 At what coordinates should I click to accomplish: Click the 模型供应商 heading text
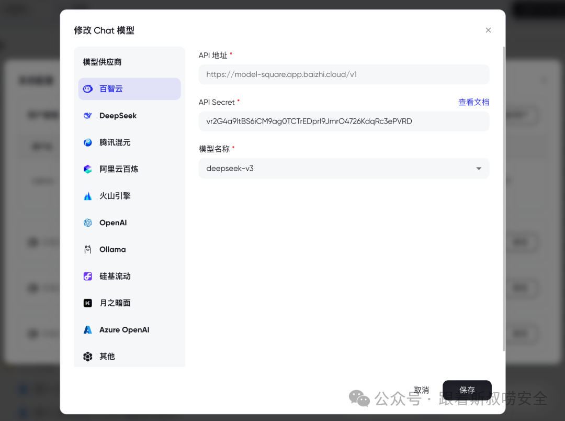pyautogui.click(x=103, y=62)
